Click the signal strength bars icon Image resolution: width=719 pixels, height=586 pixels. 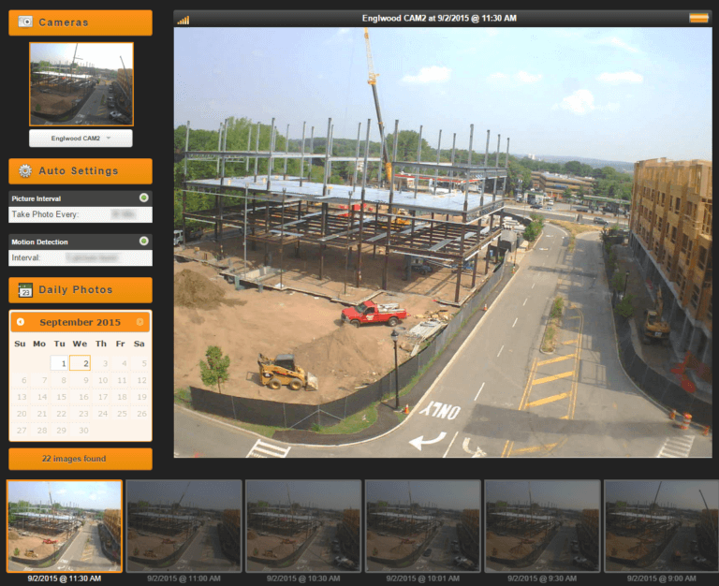pyautogui.click(x=183, y=19)
